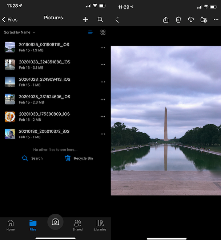Tap the plus icon to add
Viewport: 221px width, 240px height.
(85, 20)
